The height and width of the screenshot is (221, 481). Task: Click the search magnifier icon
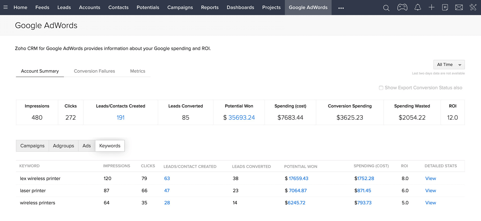point(386,8)
